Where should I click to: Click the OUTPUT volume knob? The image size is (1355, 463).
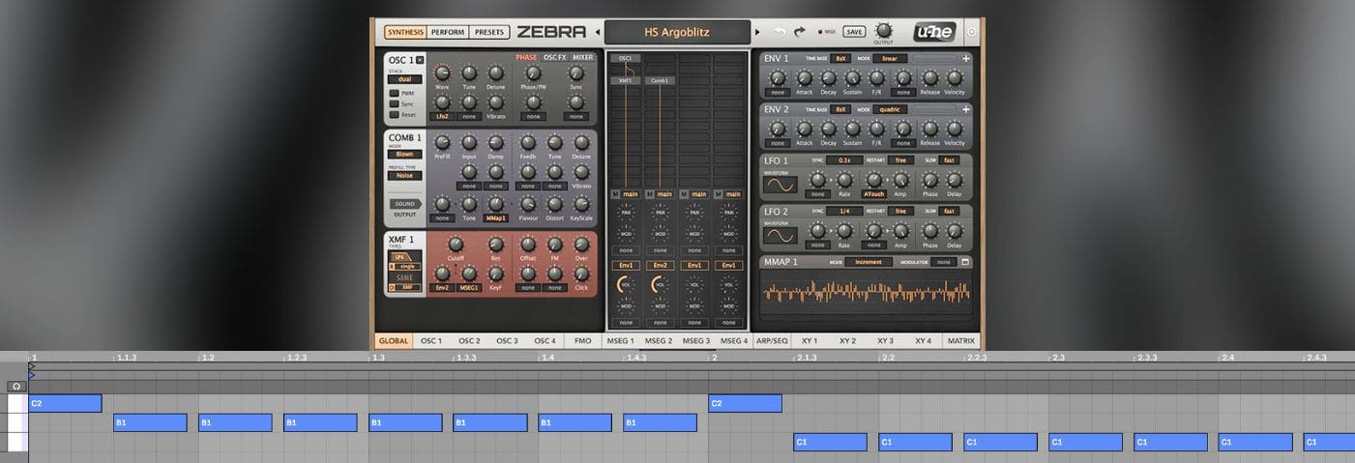tap(883, 30)
